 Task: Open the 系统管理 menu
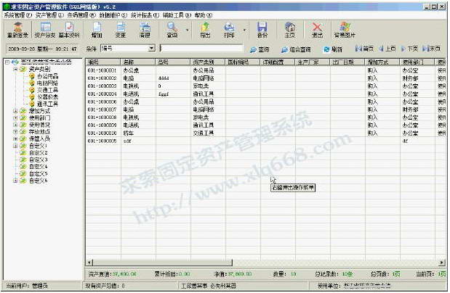pyautogui.click(x=17, y=15)
